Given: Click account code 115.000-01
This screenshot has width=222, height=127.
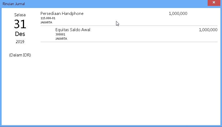Looking at the screenshot, I should coord(48,18).
